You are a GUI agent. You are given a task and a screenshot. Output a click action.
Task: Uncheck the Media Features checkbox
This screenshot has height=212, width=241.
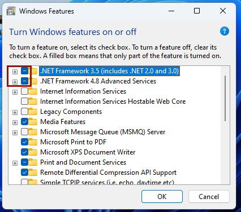coord(24,122)
